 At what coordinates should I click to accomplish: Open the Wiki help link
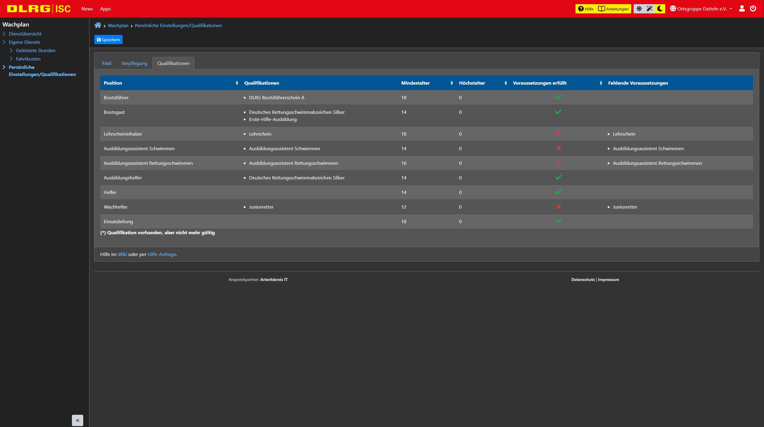click(x=122, y=254)
